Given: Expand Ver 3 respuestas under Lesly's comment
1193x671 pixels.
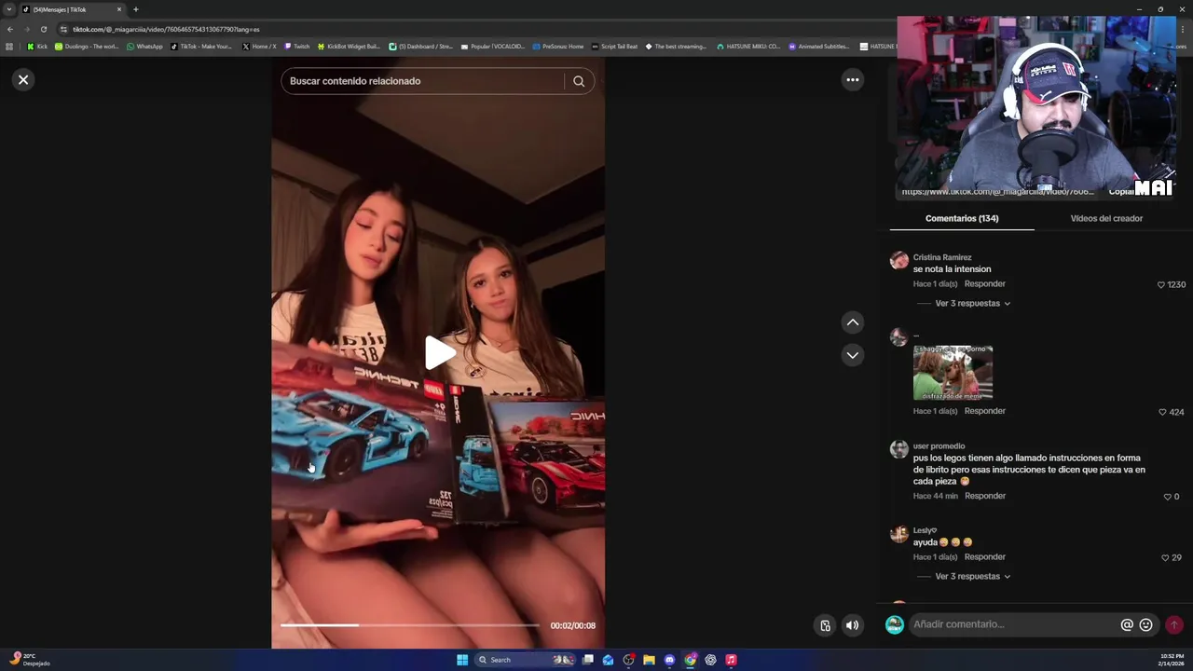Looking at the screenshot, I should pyautogui.click(x=972, y=576).
